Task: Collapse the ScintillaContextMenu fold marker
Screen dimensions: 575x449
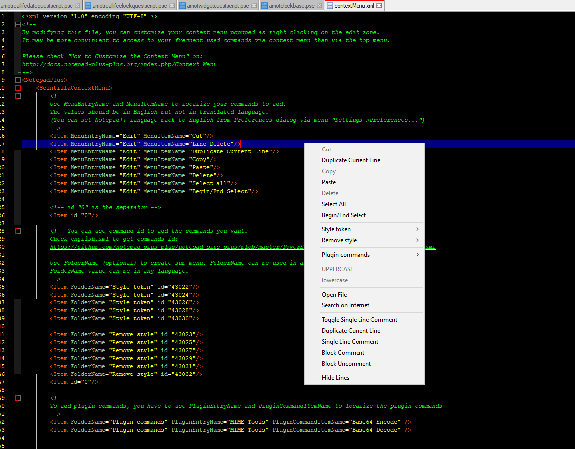Action: pyautogui.click(x=18, y=88)
